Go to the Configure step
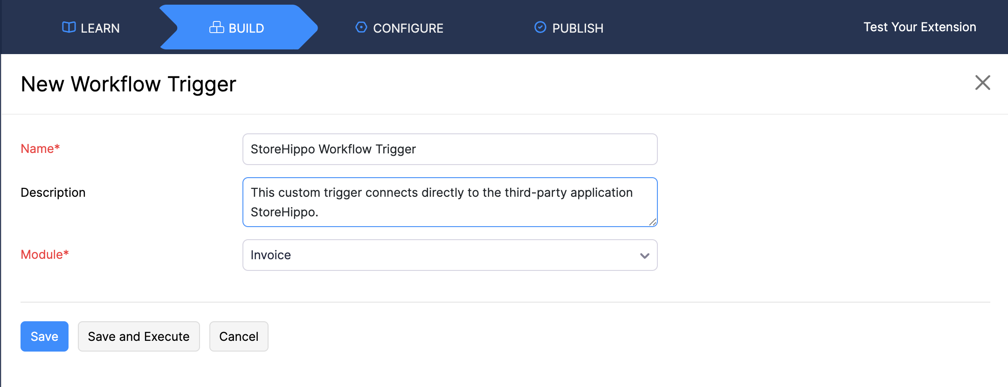The image size is (1008, 387). click(x=400, y=28)
